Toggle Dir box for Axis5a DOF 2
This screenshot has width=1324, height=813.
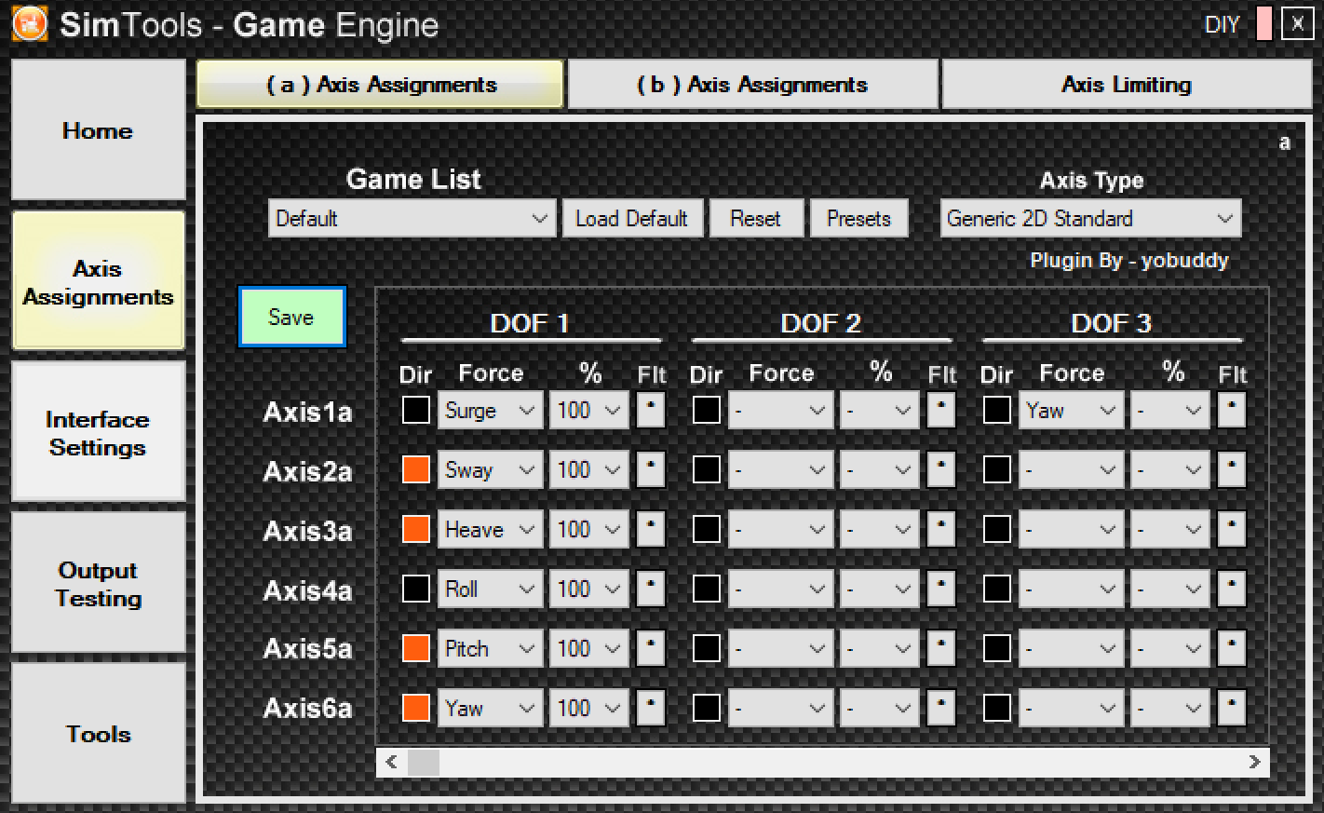(706, 648)
